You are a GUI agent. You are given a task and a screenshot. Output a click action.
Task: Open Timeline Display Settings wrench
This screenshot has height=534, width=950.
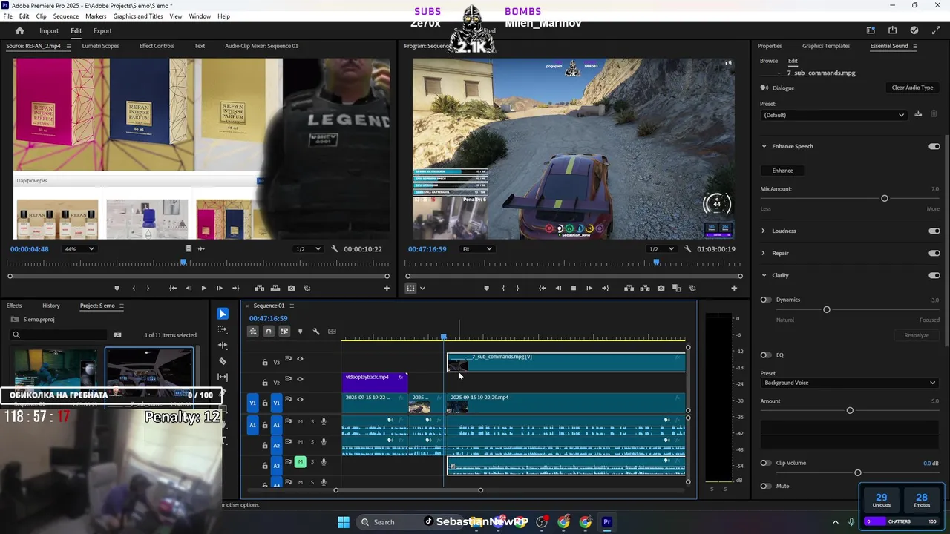pos(316,332)
